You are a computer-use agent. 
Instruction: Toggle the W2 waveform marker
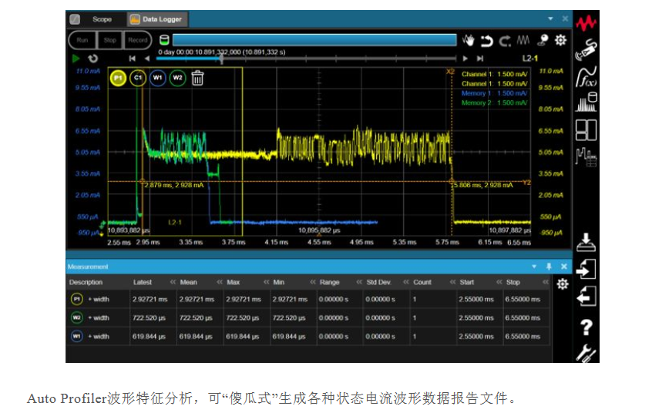click(177, 78)
